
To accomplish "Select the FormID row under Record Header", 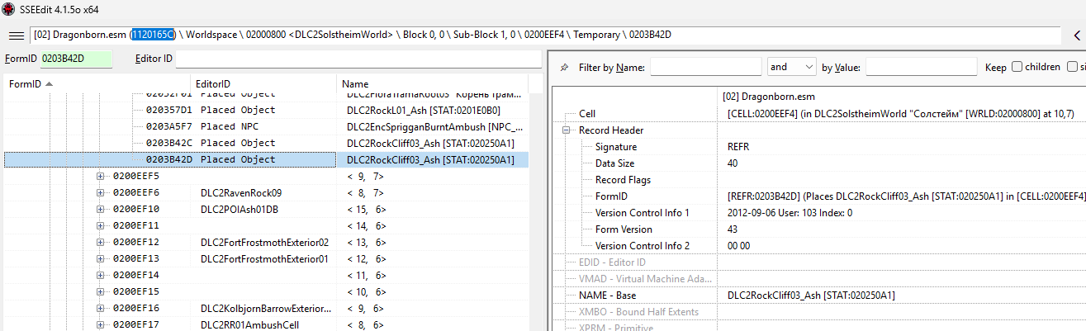I will pos(818,196).
